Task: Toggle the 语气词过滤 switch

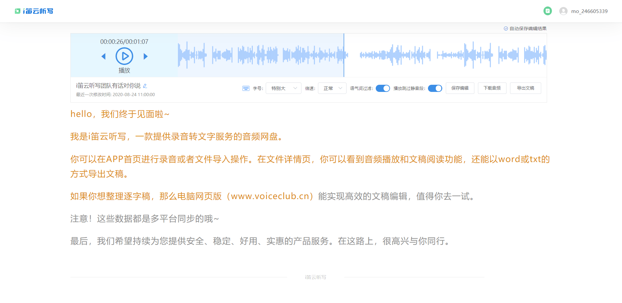Action: tap(383, 88)
